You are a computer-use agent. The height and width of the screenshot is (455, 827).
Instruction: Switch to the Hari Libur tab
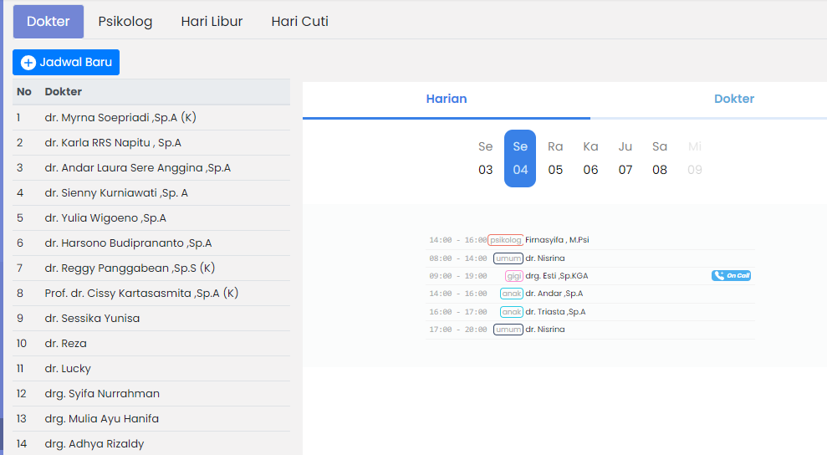tap(212, 22)
